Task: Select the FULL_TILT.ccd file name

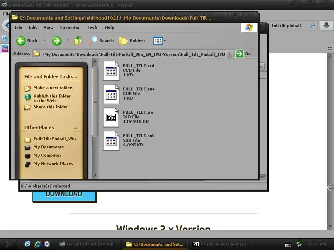Action: coord(139,66)
